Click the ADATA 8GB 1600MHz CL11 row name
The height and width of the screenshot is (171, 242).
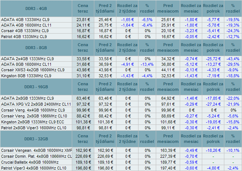(x=26, y=64)
